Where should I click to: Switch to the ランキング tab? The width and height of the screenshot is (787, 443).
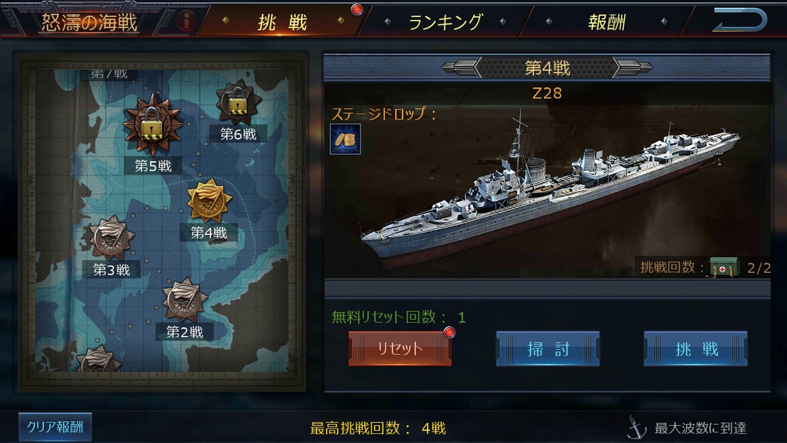click(446, 22)
